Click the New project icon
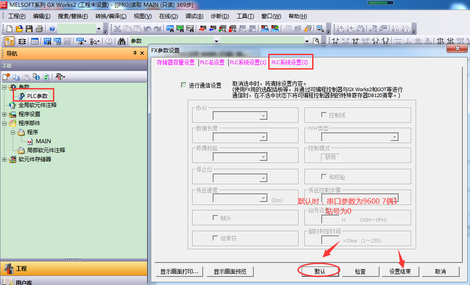470x285 pixels. coord(9,29)
